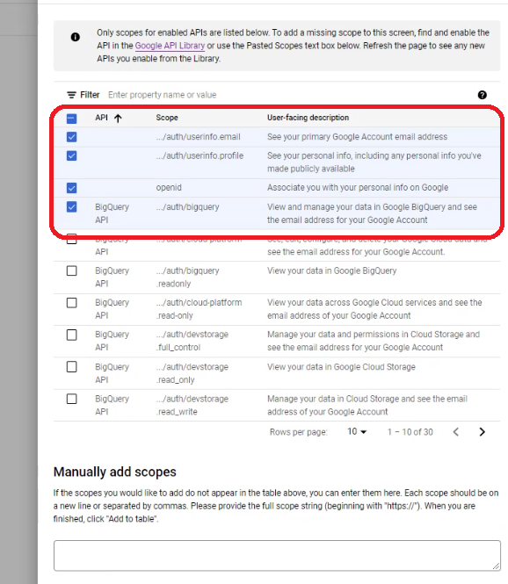
Task: Click the Filter list icon
Action: click(71, 95)
